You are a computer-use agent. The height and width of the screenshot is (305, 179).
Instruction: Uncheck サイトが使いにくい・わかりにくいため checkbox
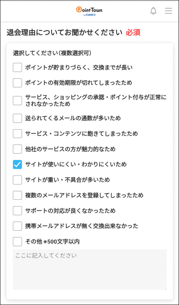[17, 165]
